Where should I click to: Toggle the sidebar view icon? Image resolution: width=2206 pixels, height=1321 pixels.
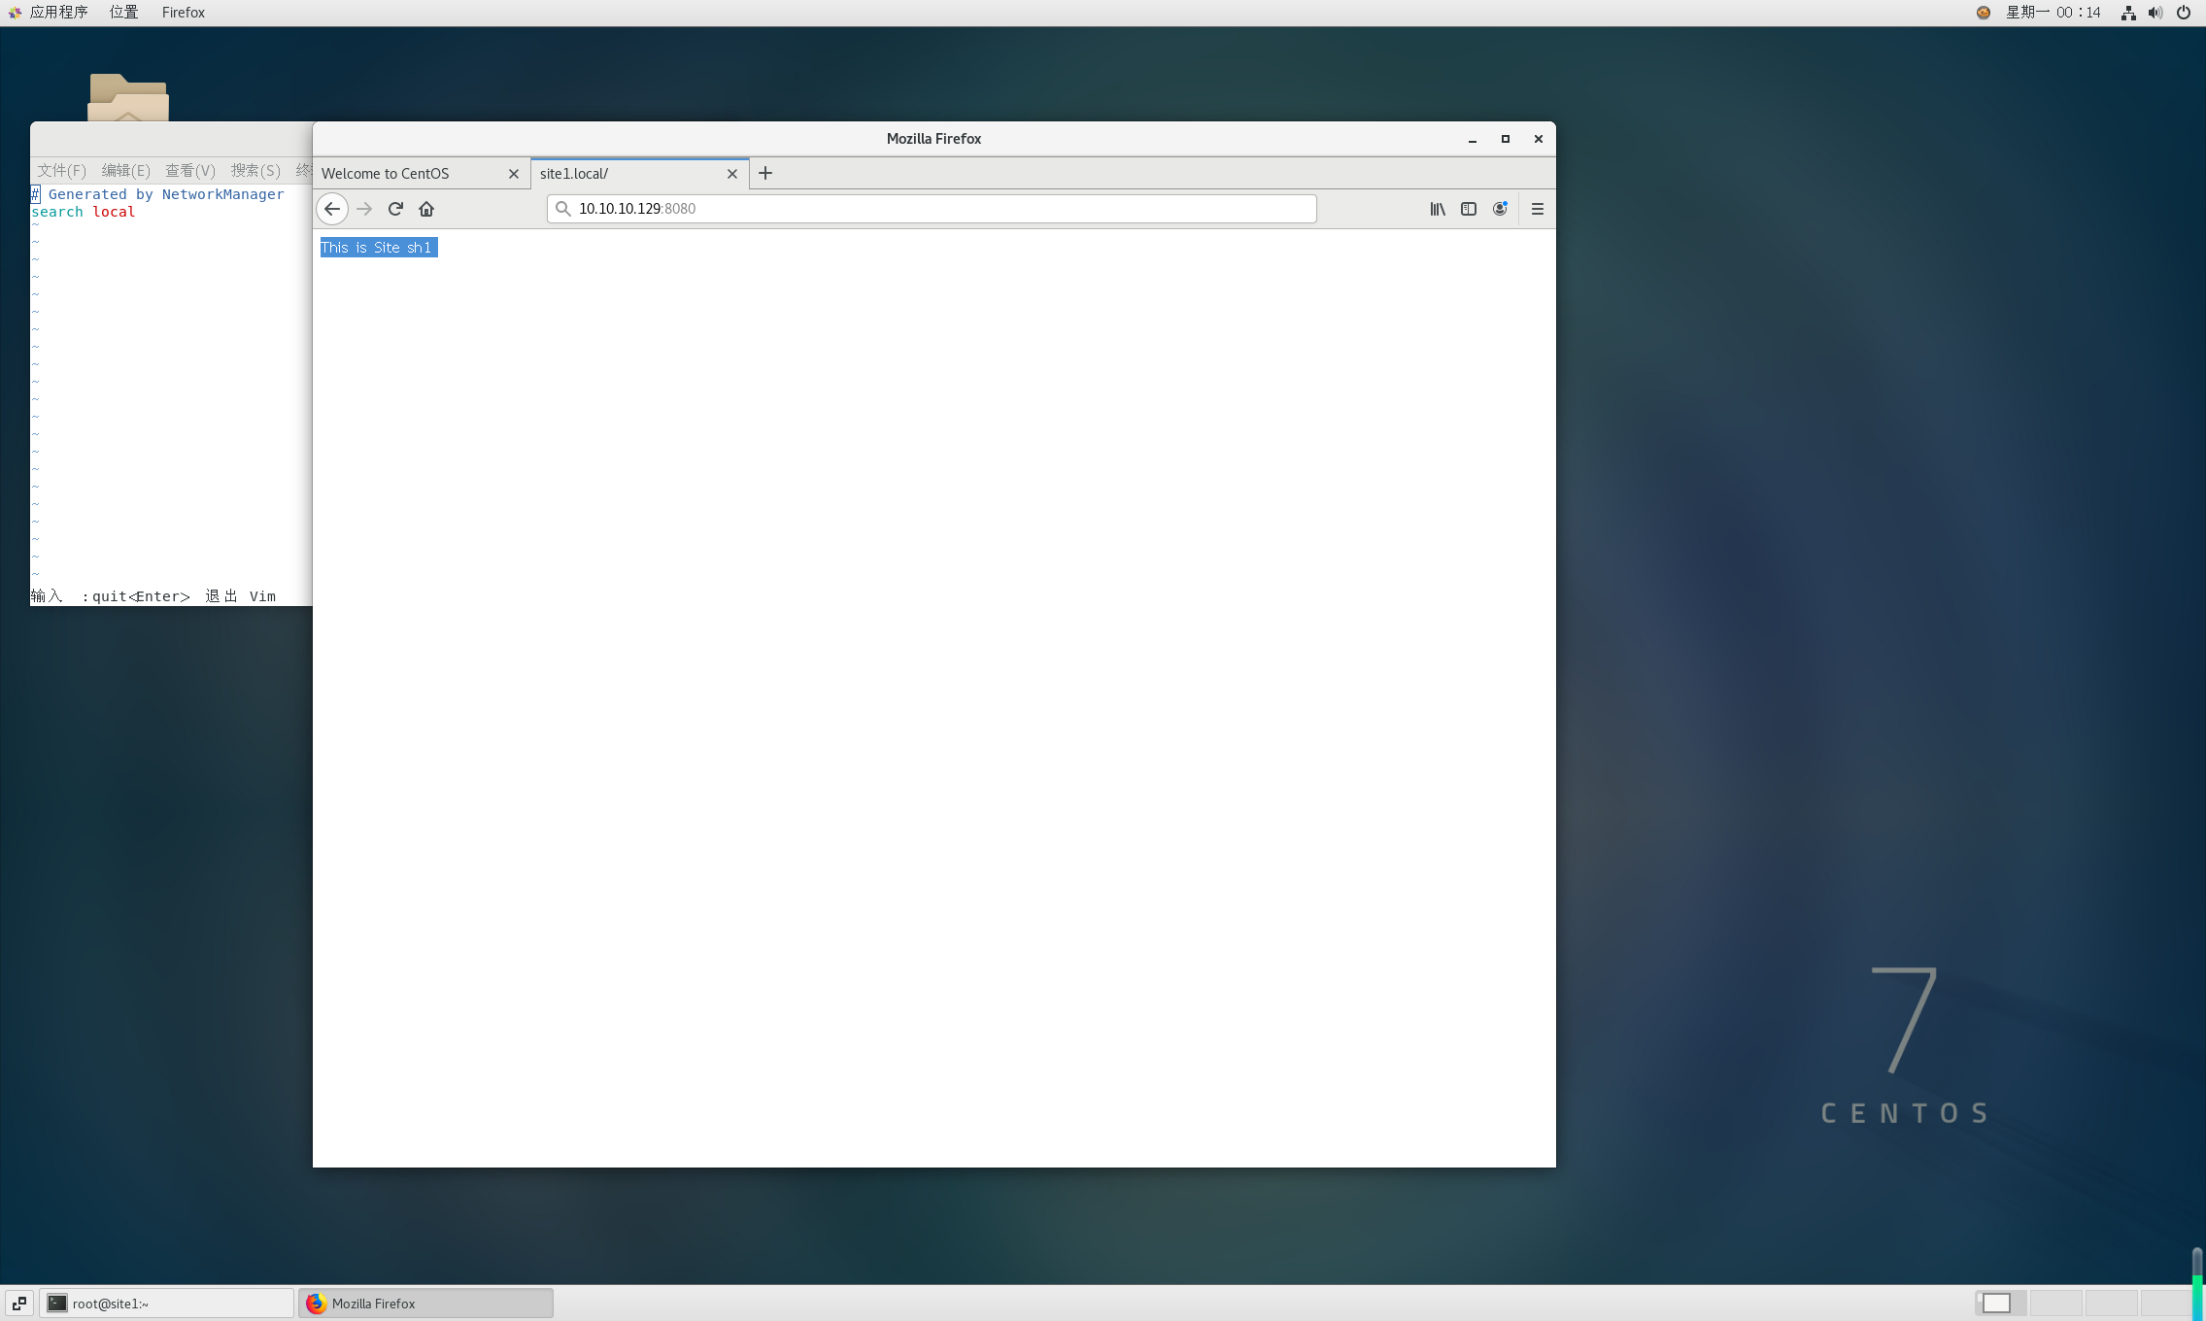tap(1469, 209)
